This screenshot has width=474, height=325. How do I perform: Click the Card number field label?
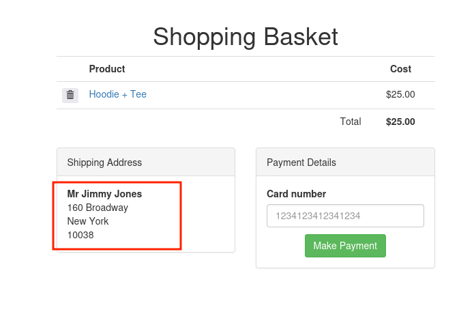tap(296, 194)
